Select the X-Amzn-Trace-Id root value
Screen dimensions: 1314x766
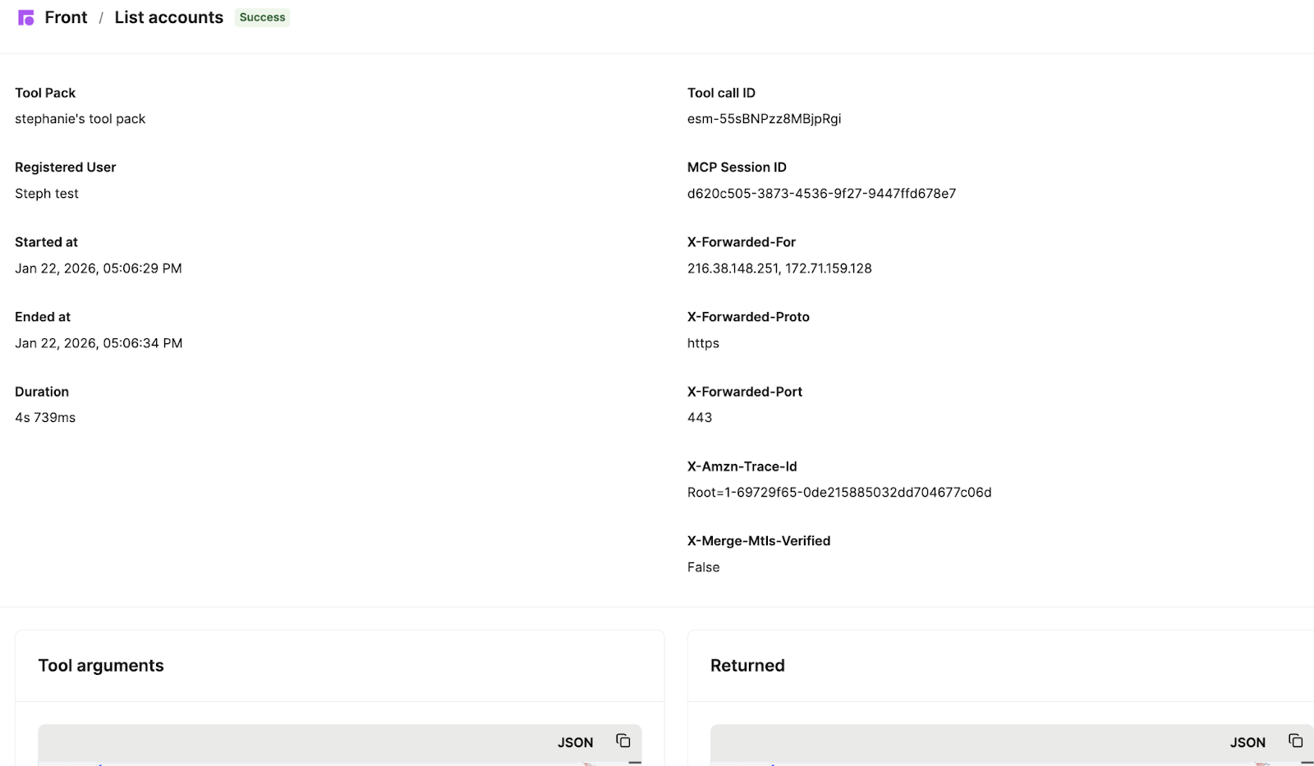839,492
